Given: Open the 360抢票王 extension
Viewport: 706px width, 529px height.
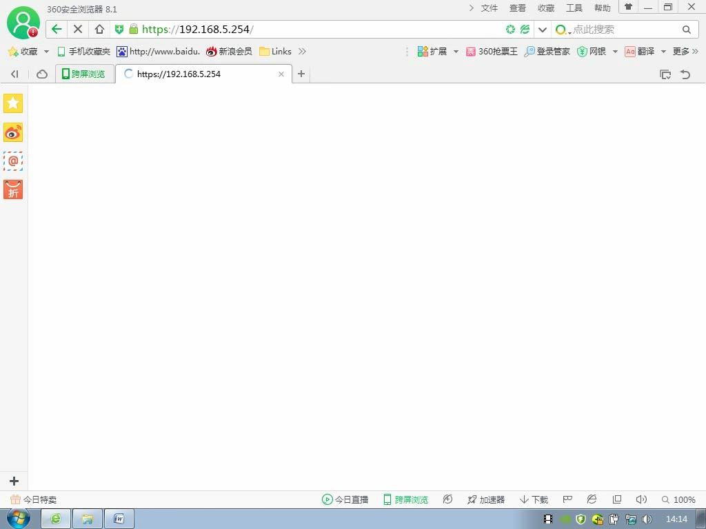Looking at the screenshot, I should coord(492,51).
